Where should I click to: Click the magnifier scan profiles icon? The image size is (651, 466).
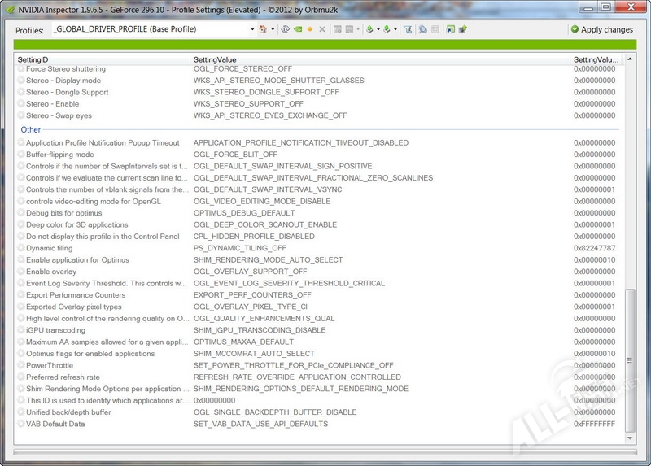tap(423, 29)
